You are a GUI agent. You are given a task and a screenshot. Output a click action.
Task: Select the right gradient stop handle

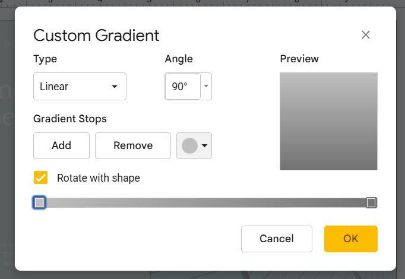click(x=371, y=202)
